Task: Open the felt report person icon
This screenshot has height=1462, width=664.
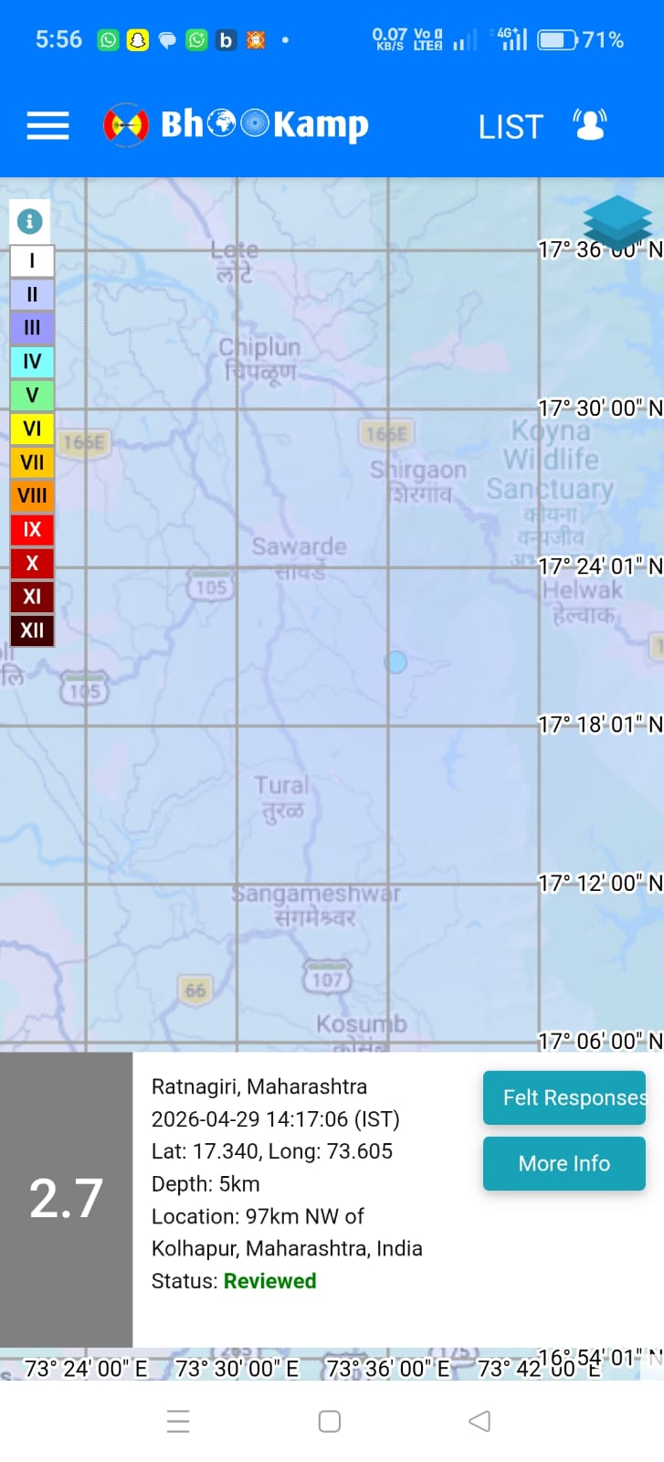Action: 590,125
